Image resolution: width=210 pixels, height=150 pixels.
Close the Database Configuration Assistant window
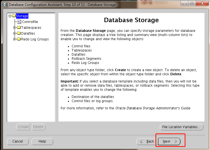[x=202, y=4]
